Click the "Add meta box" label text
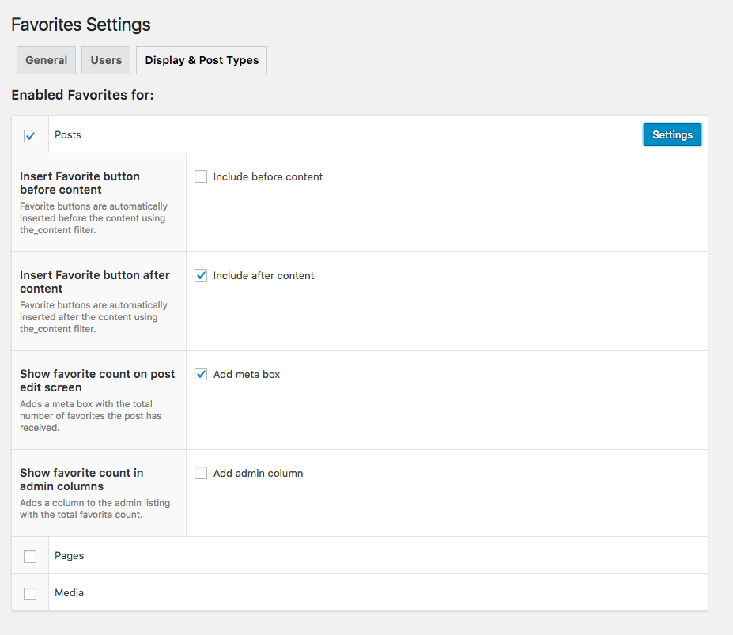733x635 pixels. 247,375
